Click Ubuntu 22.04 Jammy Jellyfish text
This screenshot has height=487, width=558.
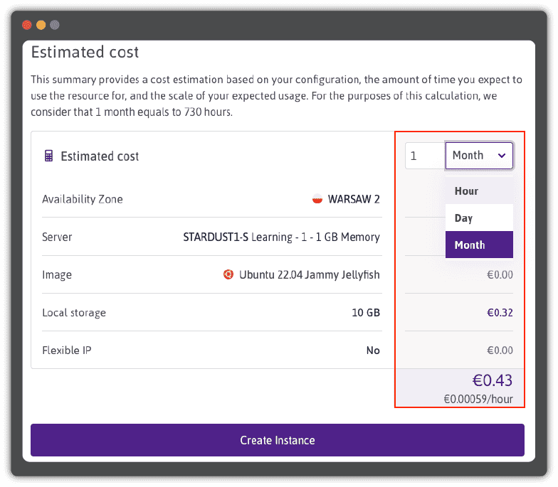(310, 274)
